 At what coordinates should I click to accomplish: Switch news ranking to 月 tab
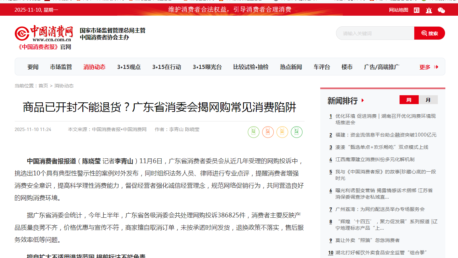(x=428, y=100)
